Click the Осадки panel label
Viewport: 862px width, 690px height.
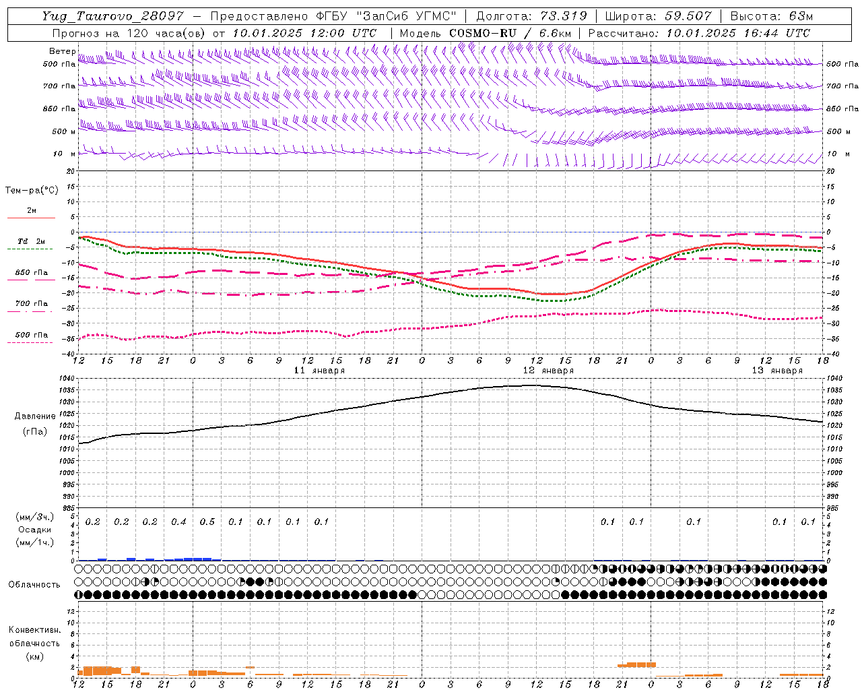(35, 530)
